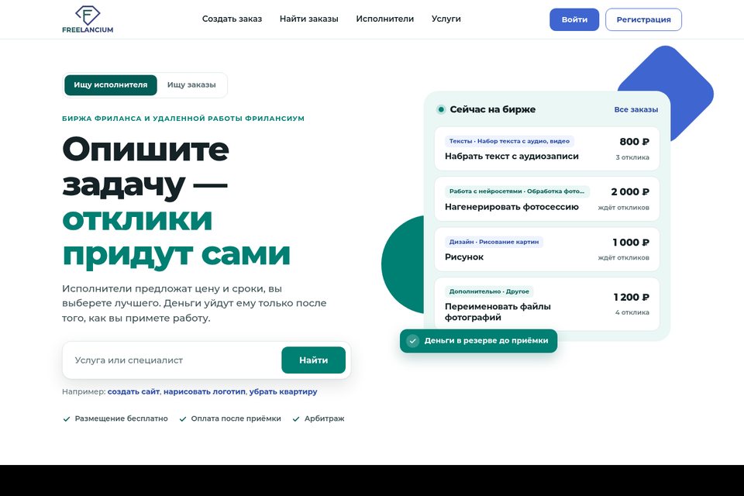This screenshot has height=496, width=744.
Task: Click the убрать квартиру example link
Action: [284, 392]
